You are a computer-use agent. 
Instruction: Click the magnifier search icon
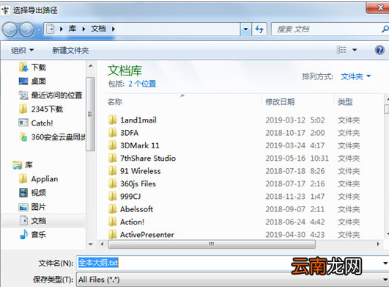coord(385,29)
